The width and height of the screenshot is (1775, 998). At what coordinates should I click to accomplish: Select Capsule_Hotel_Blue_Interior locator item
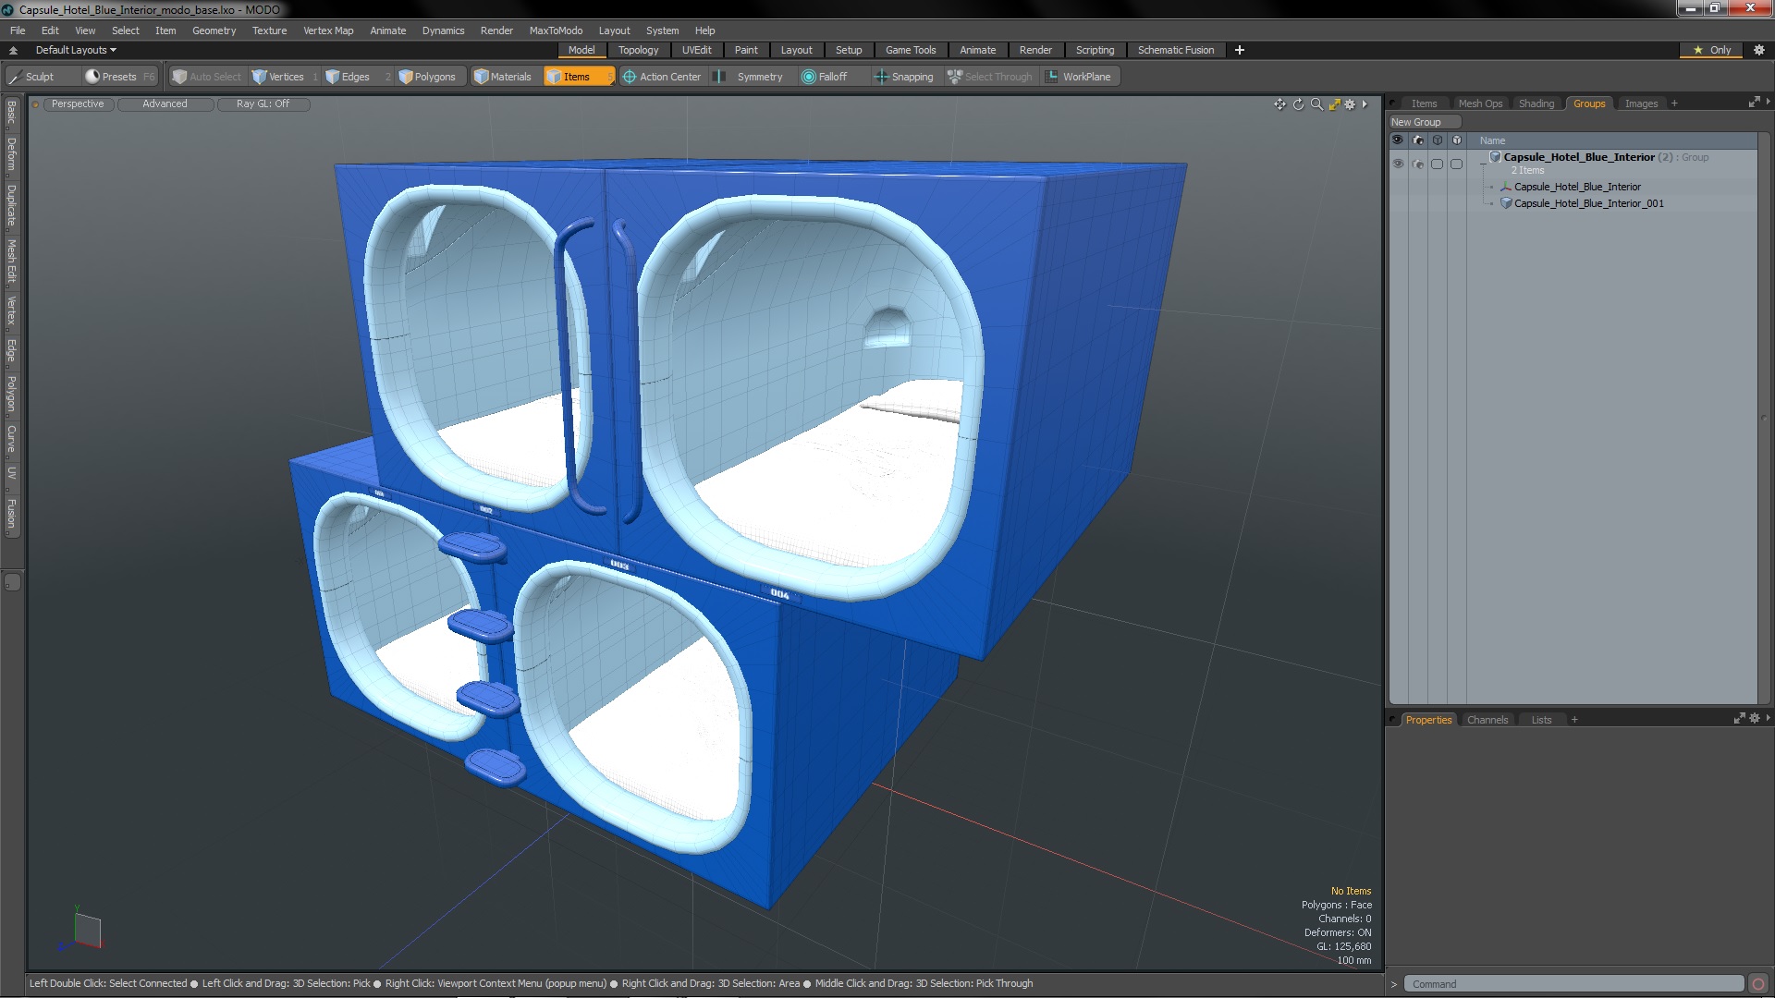[x=1577, y=187]
